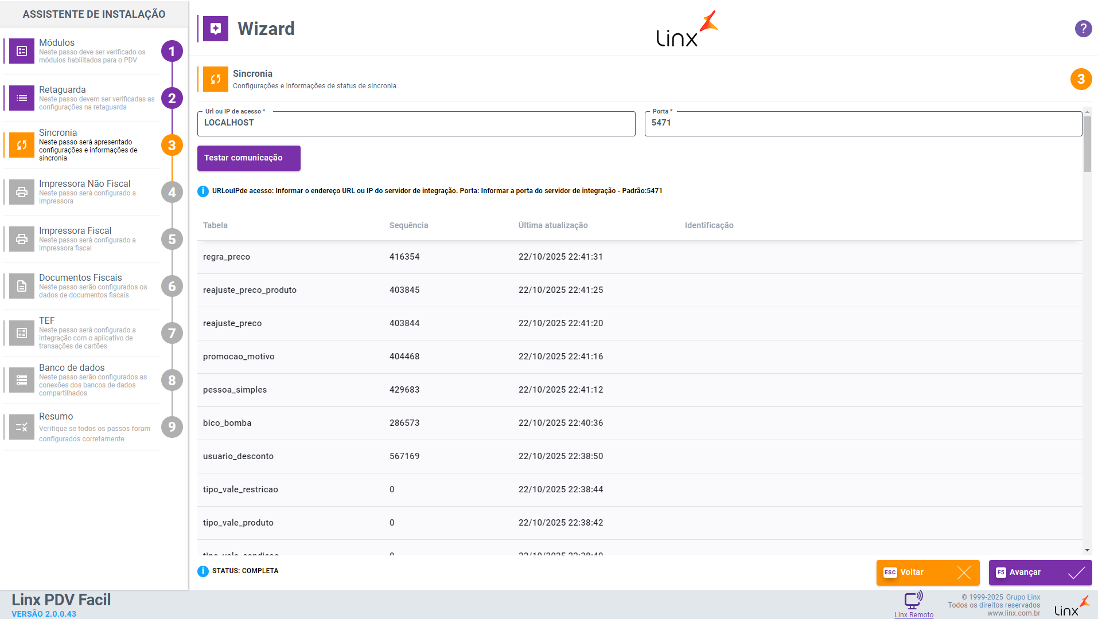
Task: Open the Resumo checklist icon
Action: pos(22,427)
